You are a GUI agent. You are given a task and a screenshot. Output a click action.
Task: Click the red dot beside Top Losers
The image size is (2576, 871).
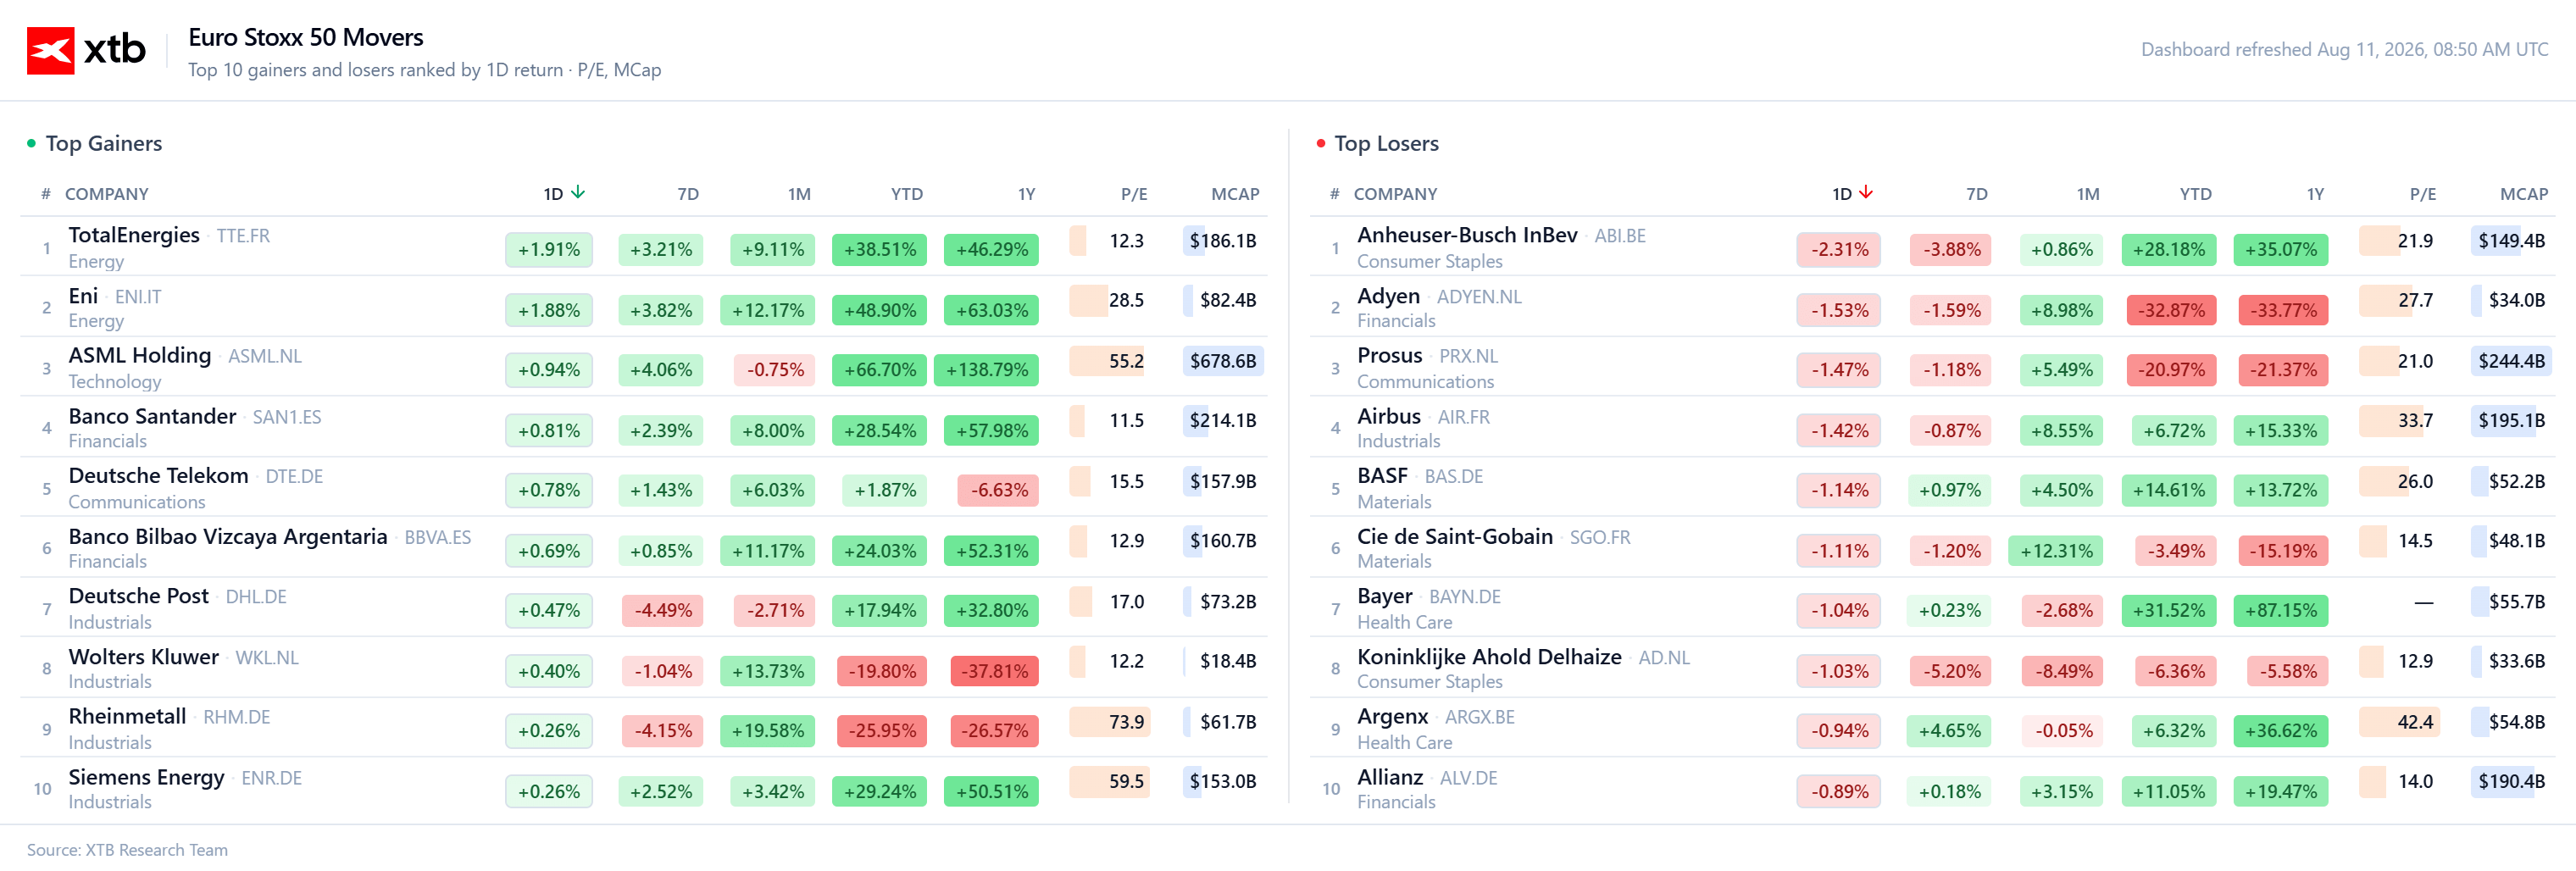(1321, 144)
